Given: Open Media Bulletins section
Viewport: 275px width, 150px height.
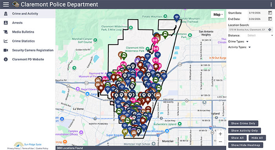Looking at the screenshot, I should (x=28, y=32).
